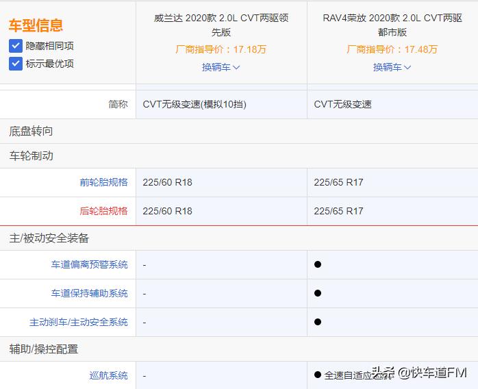The height and width of the screenshot is (389, 478).
Task: Click RAV4 dot for 车道偏离预警系统
Action: tap(318, 264)
